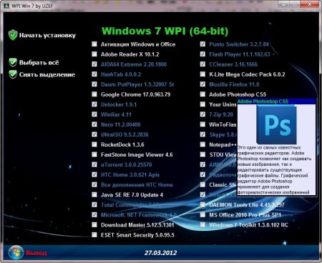The width and height of the screenshot is (322, 263).
Task: Uncheck Flash Player 11.1.102.63 checkbox
Action: 203,54
